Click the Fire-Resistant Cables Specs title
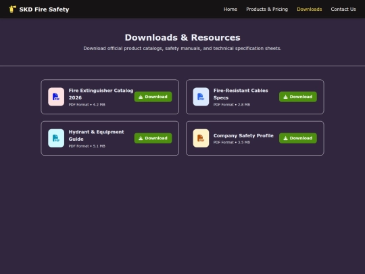 tap(241, 94)
